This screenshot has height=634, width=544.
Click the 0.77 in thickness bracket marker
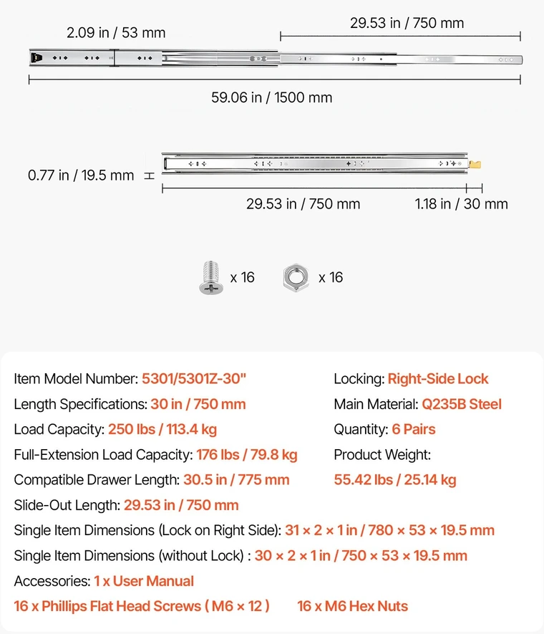pos(150,176)
